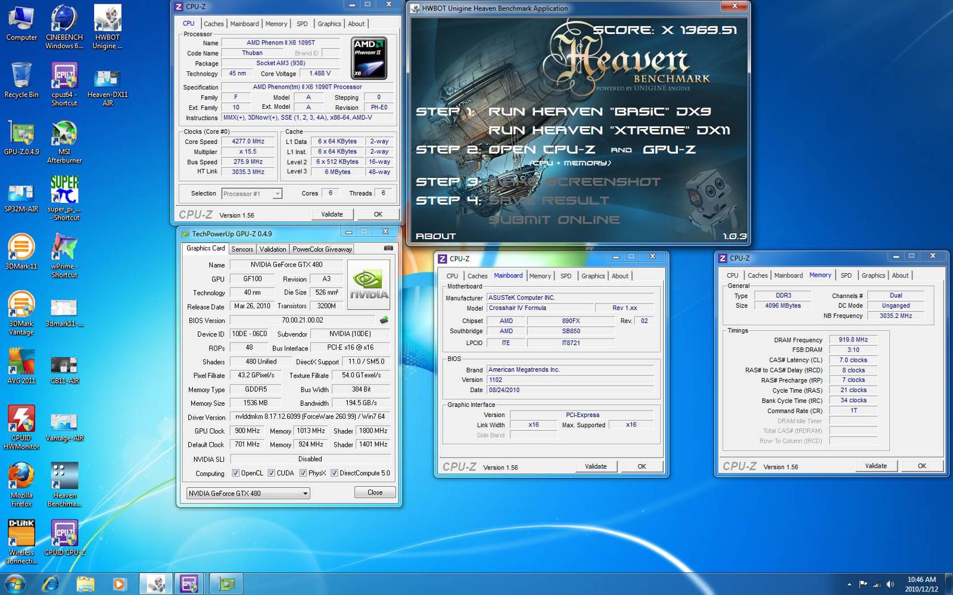Click the DRAM Frequency 919.8 MHz value
This screenshot has width=953, height=595.
point(854,340)
